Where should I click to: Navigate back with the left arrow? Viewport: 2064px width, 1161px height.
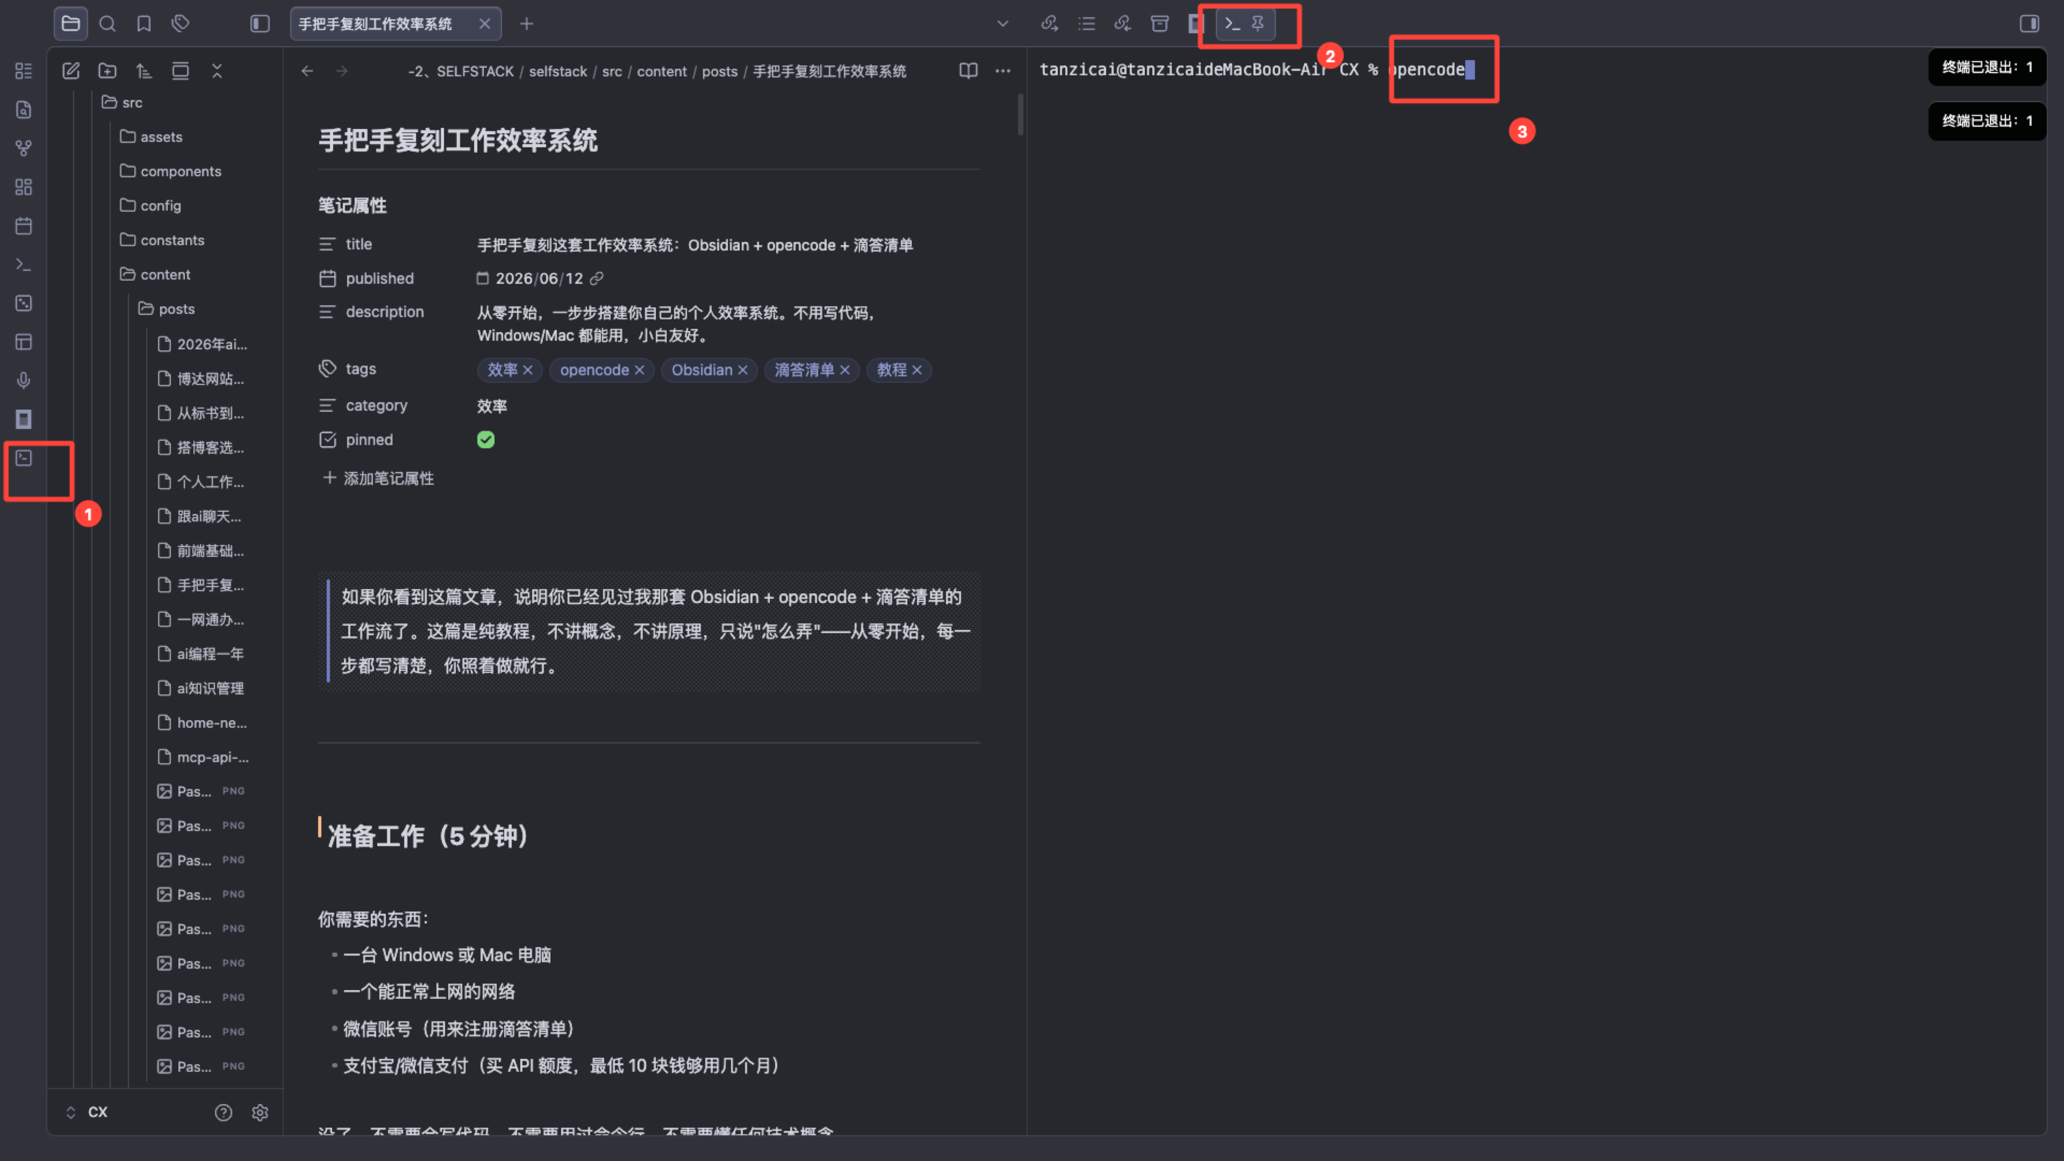click(308, 70)
